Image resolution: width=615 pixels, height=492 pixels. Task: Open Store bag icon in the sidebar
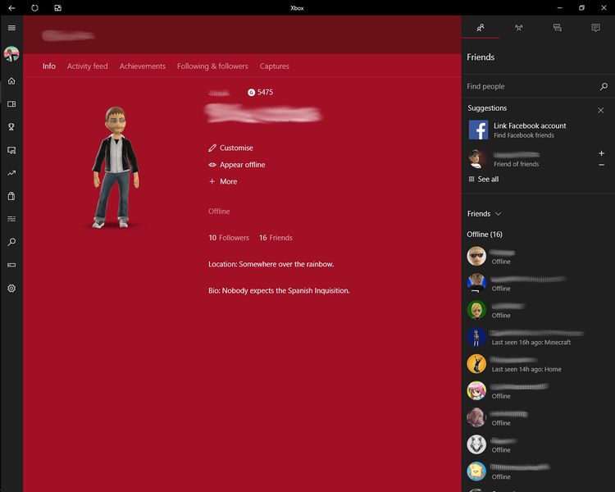pos(11,196)
